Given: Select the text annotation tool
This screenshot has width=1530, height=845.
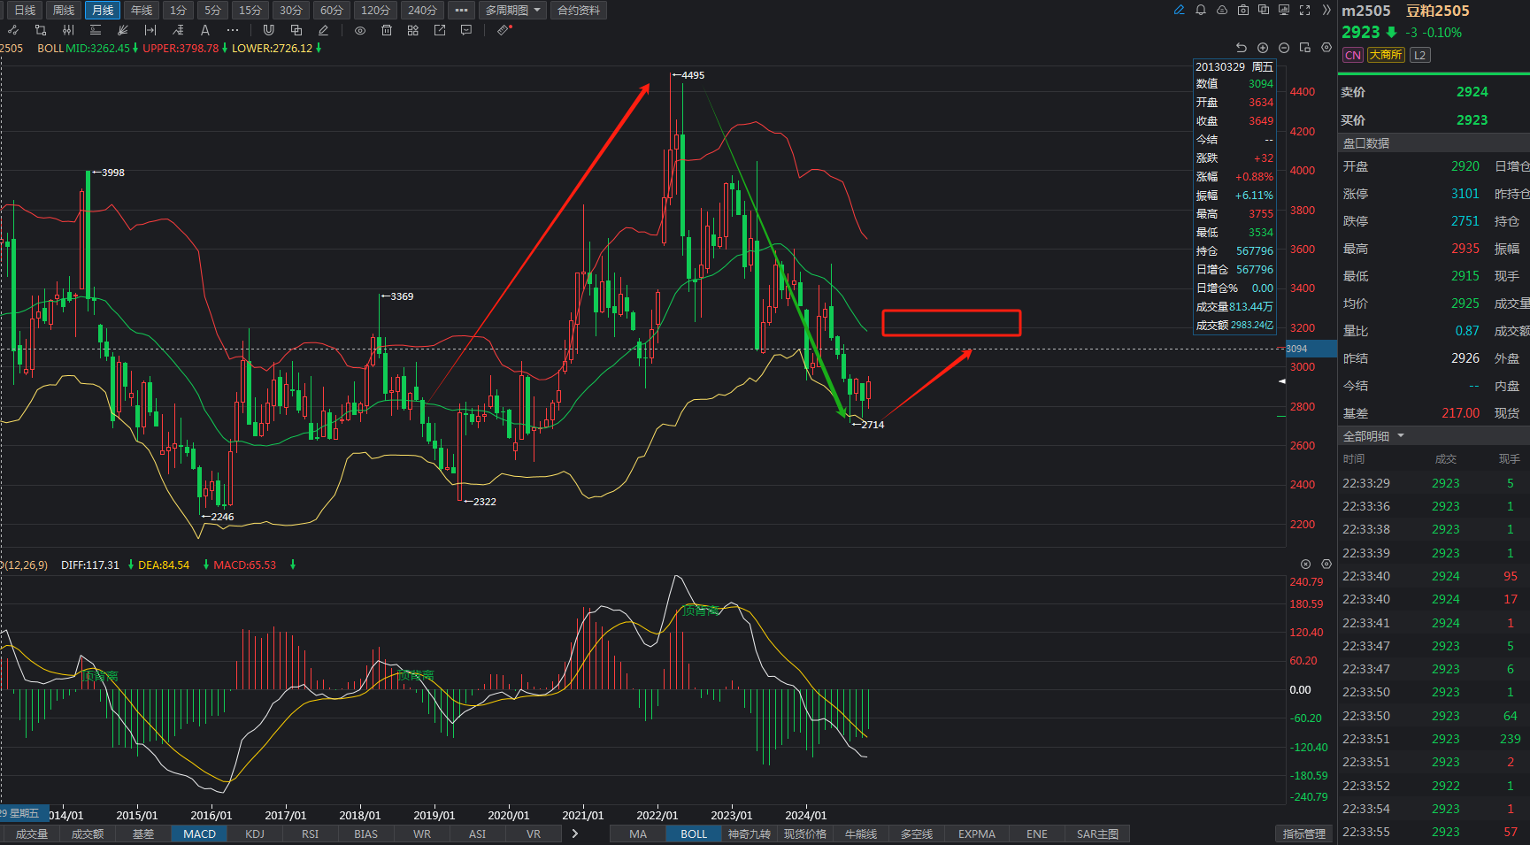Looking at the screenshot, I should [x=205, y=30].
